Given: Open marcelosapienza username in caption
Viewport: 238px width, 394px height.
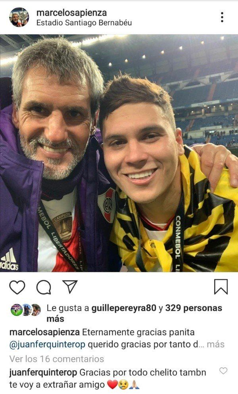Looking at the screenshot, I should (x=44, y=332).
